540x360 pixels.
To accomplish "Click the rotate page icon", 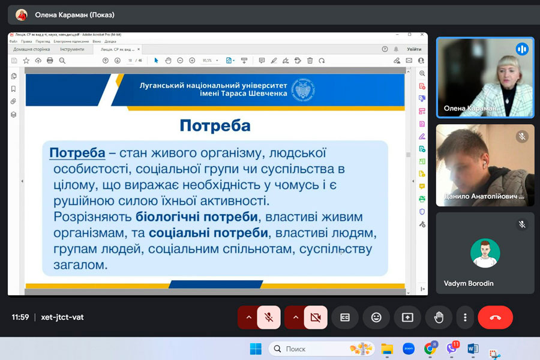I will [x=322, y=61].
